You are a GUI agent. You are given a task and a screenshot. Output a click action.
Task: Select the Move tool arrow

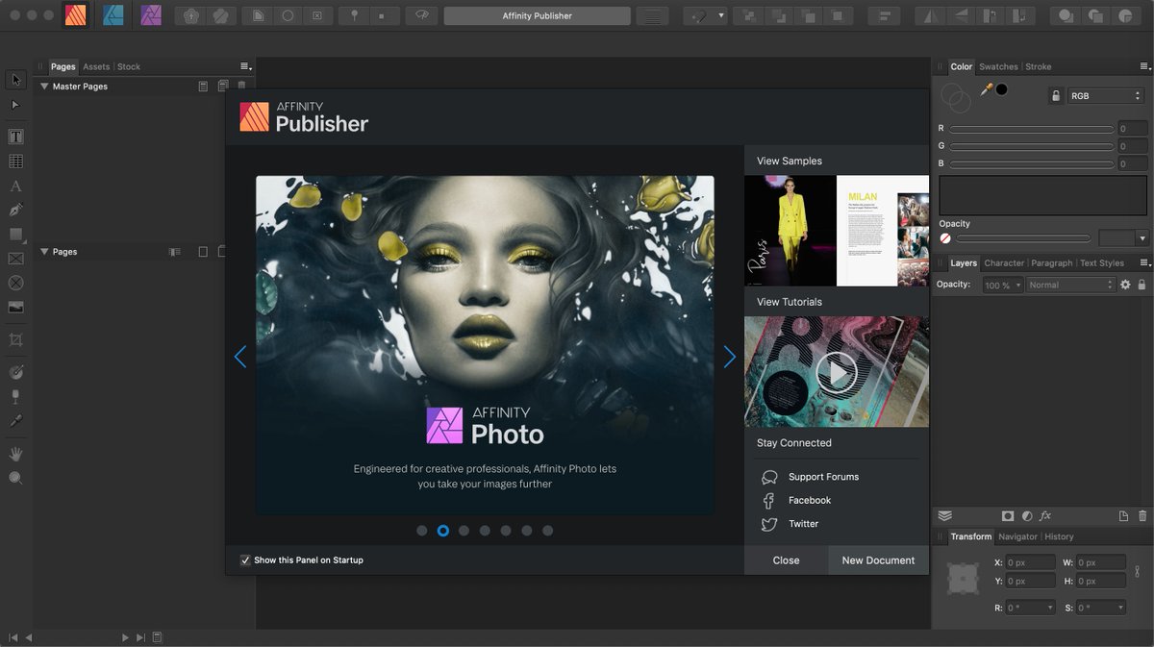15,79
